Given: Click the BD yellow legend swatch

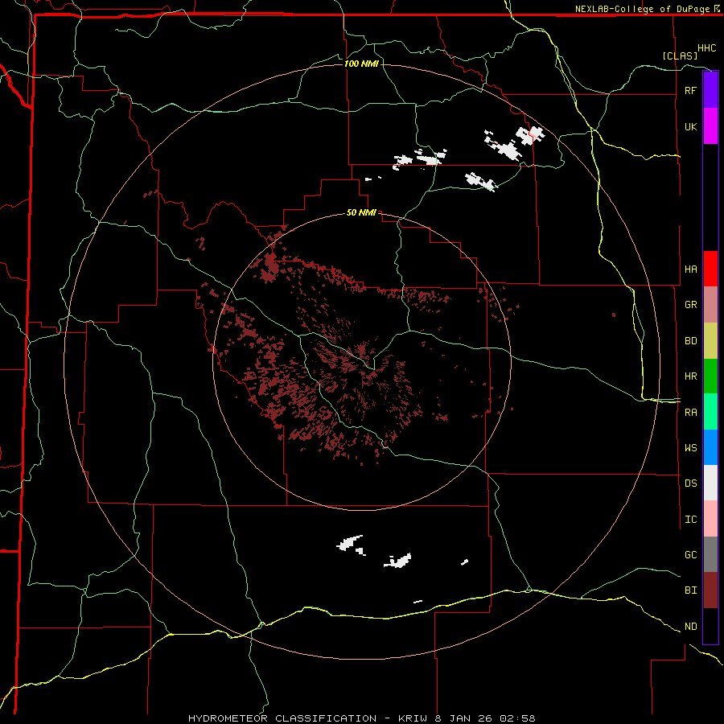Looking at the screenshot, I should pos(710,340).
